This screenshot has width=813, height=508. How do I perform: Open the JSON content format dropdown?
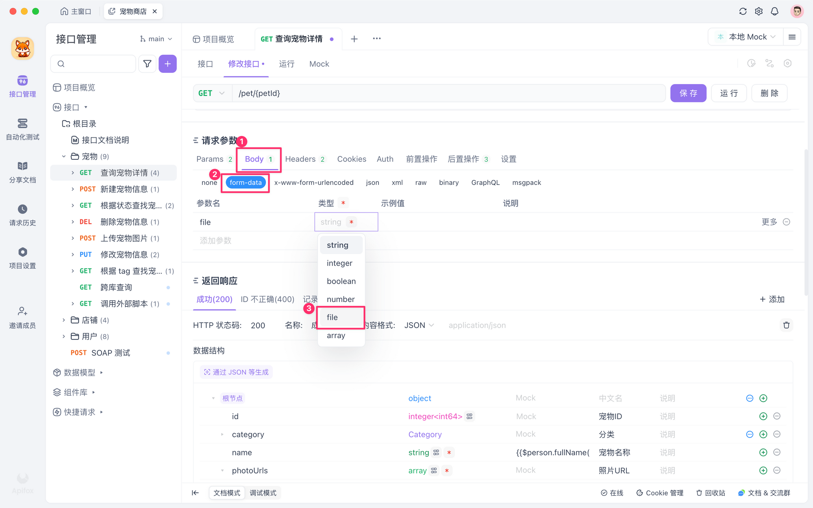419,325
